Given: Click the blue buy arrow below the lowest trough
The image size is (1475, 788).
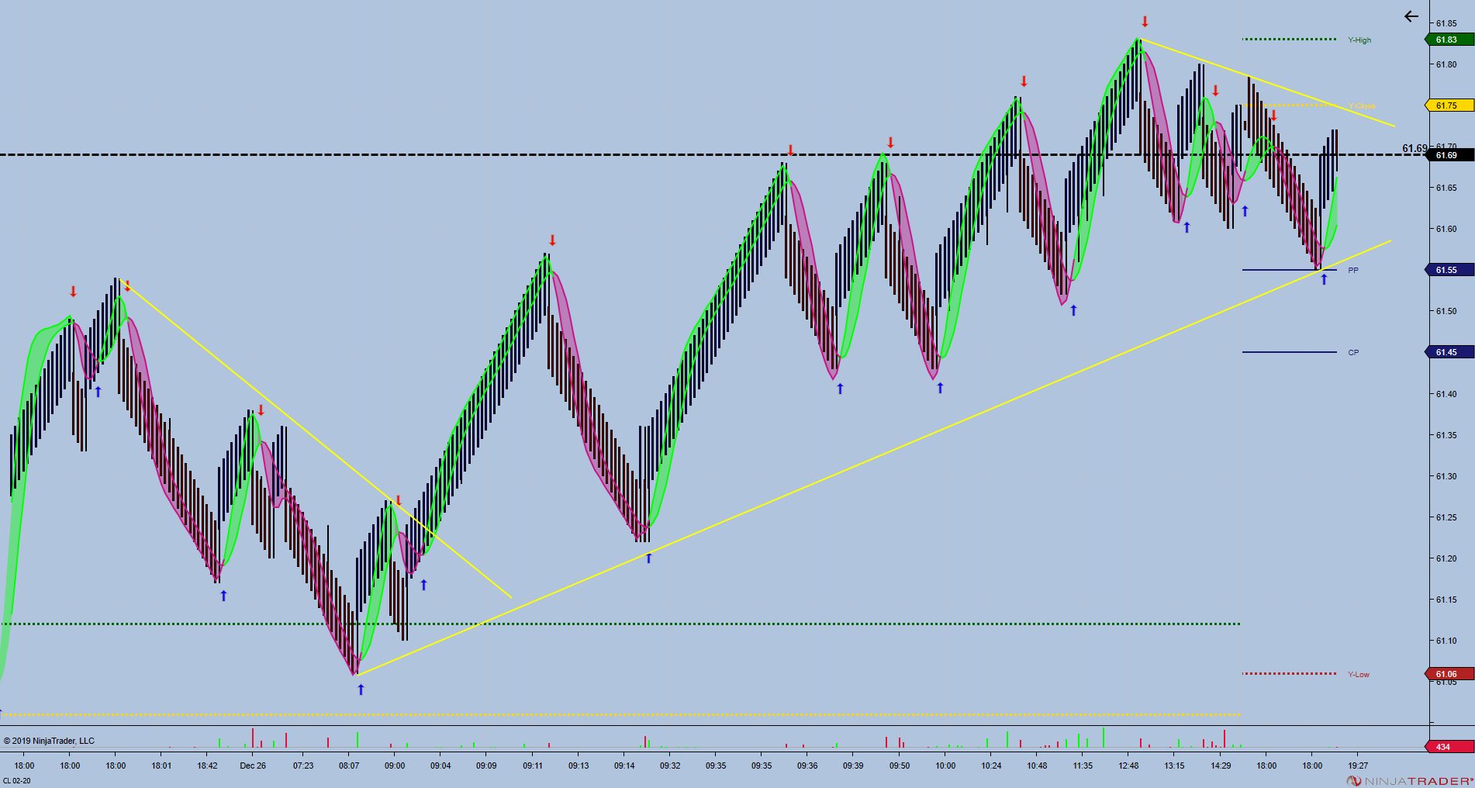Looking at the screenshot, I should (361, 689).
